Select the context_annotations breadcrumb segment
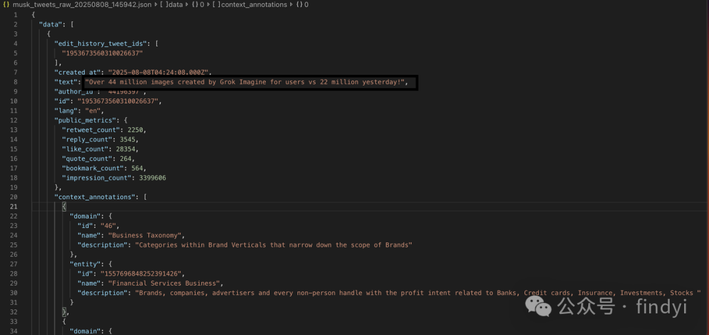This screenshot has width=709, height=335. [253, 5]
